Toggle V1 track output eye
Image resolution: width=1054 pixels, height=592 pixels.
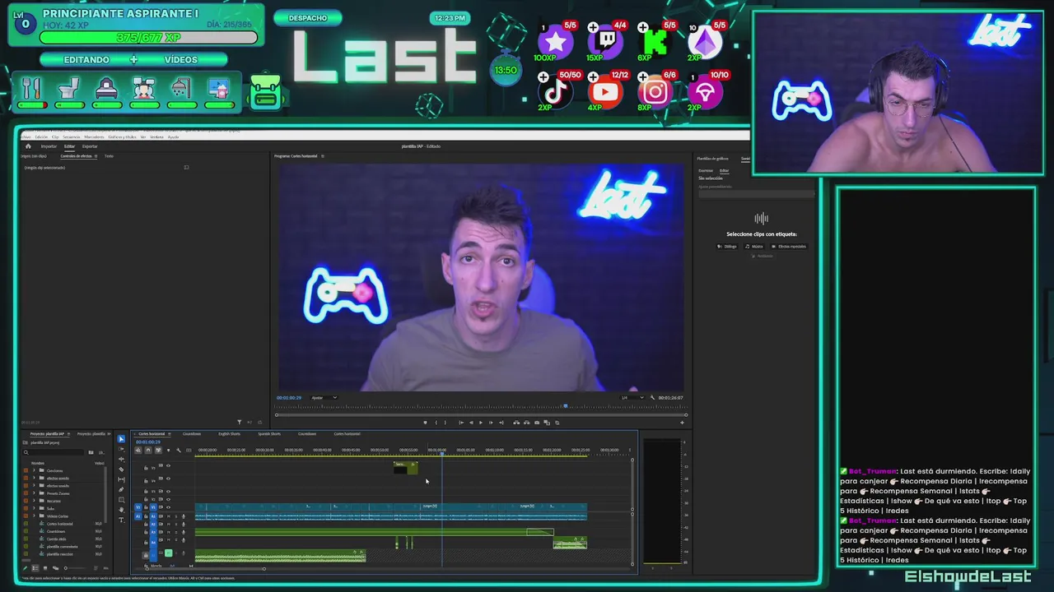pyautogui.click(x=168, y=507)
